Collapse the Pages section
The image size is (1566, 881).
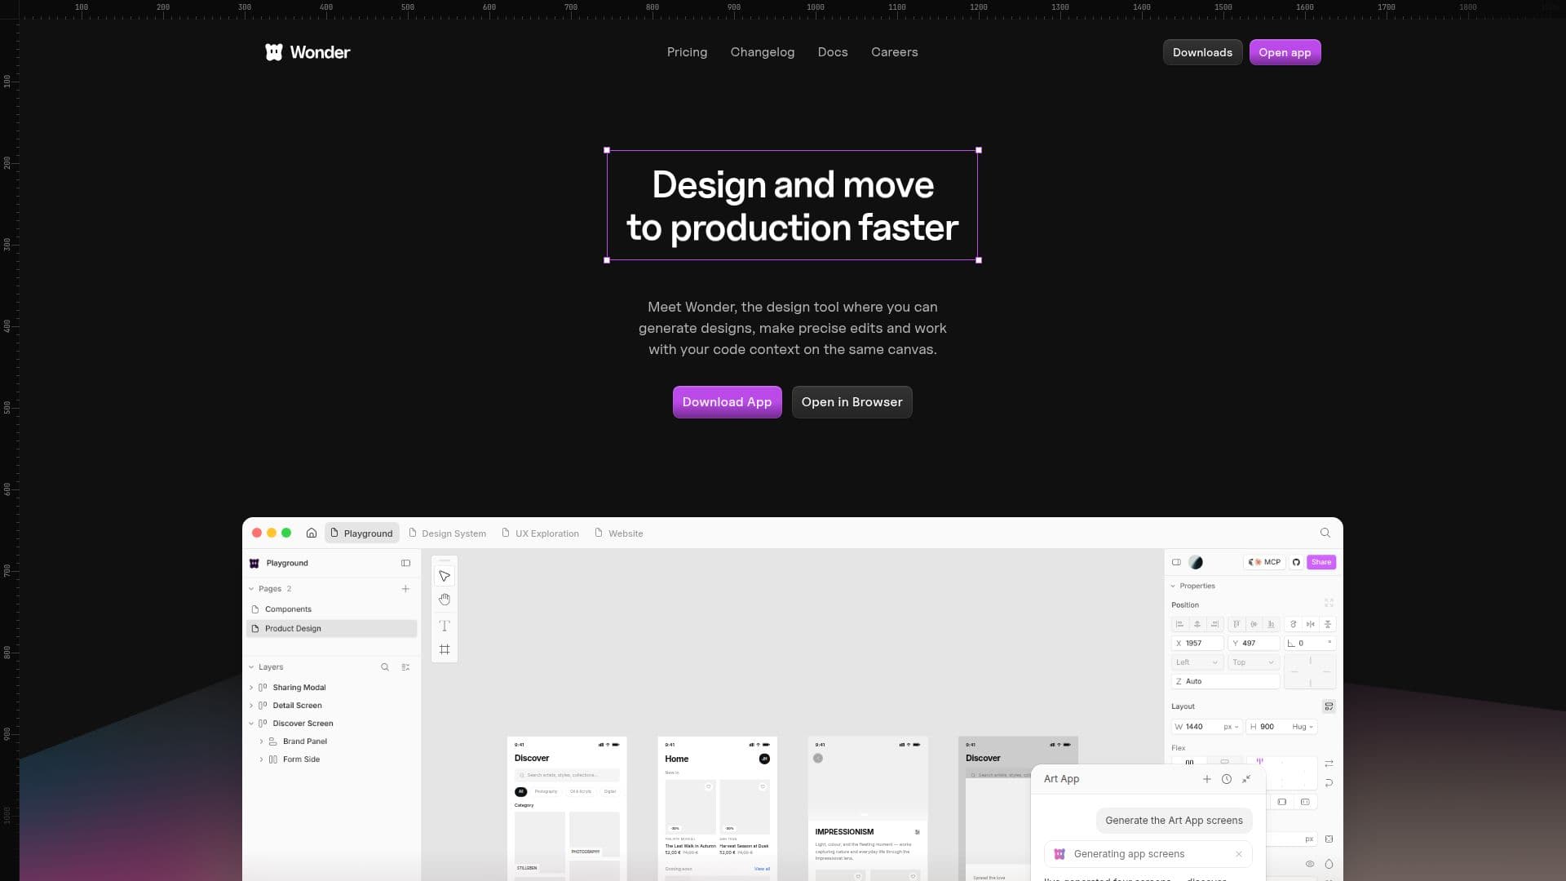(x=251, y=588)
